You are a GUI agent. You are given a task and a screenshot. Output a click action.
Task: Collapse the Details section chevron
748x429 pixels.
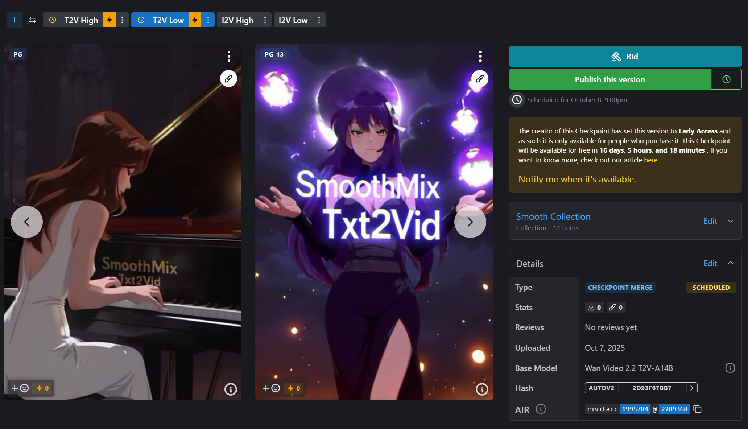coord(731,263)
